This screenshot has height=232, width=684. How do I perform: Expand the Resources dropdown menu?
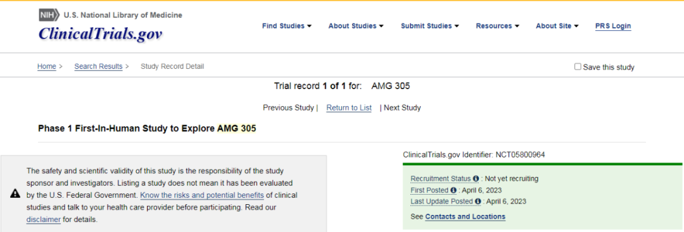click(x=497, y=26)
